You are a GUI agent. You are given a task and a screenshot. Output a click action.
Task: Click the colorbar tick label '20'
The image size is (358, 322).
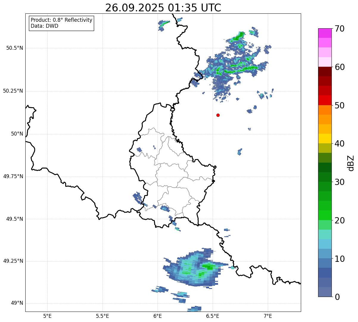(x=339, y=220)
